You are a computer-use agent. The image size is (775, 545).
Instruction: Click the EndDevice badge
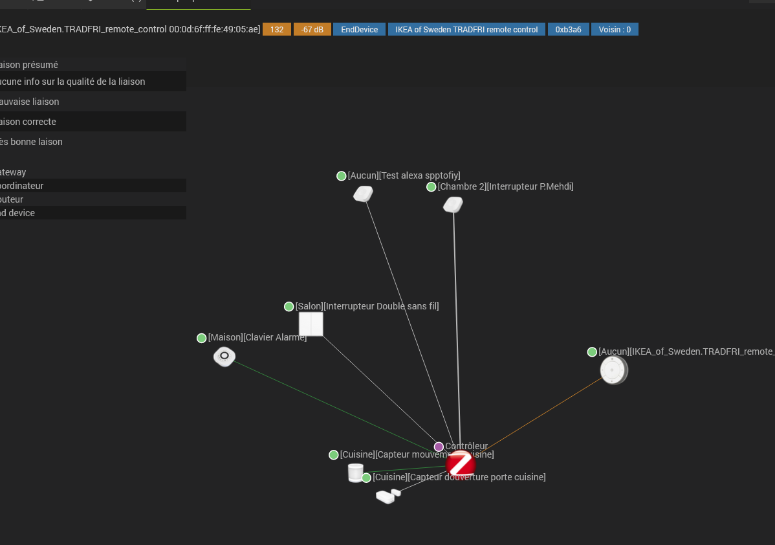click(x=359, y=29)
